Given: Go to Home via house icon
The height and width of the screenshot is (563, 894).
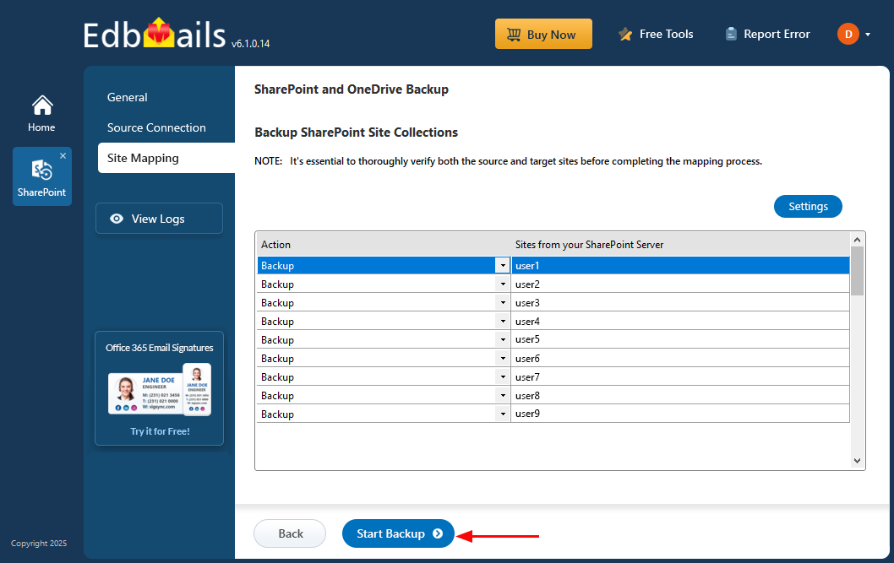Looking at the screenshot, I should [x=42, y=106].
